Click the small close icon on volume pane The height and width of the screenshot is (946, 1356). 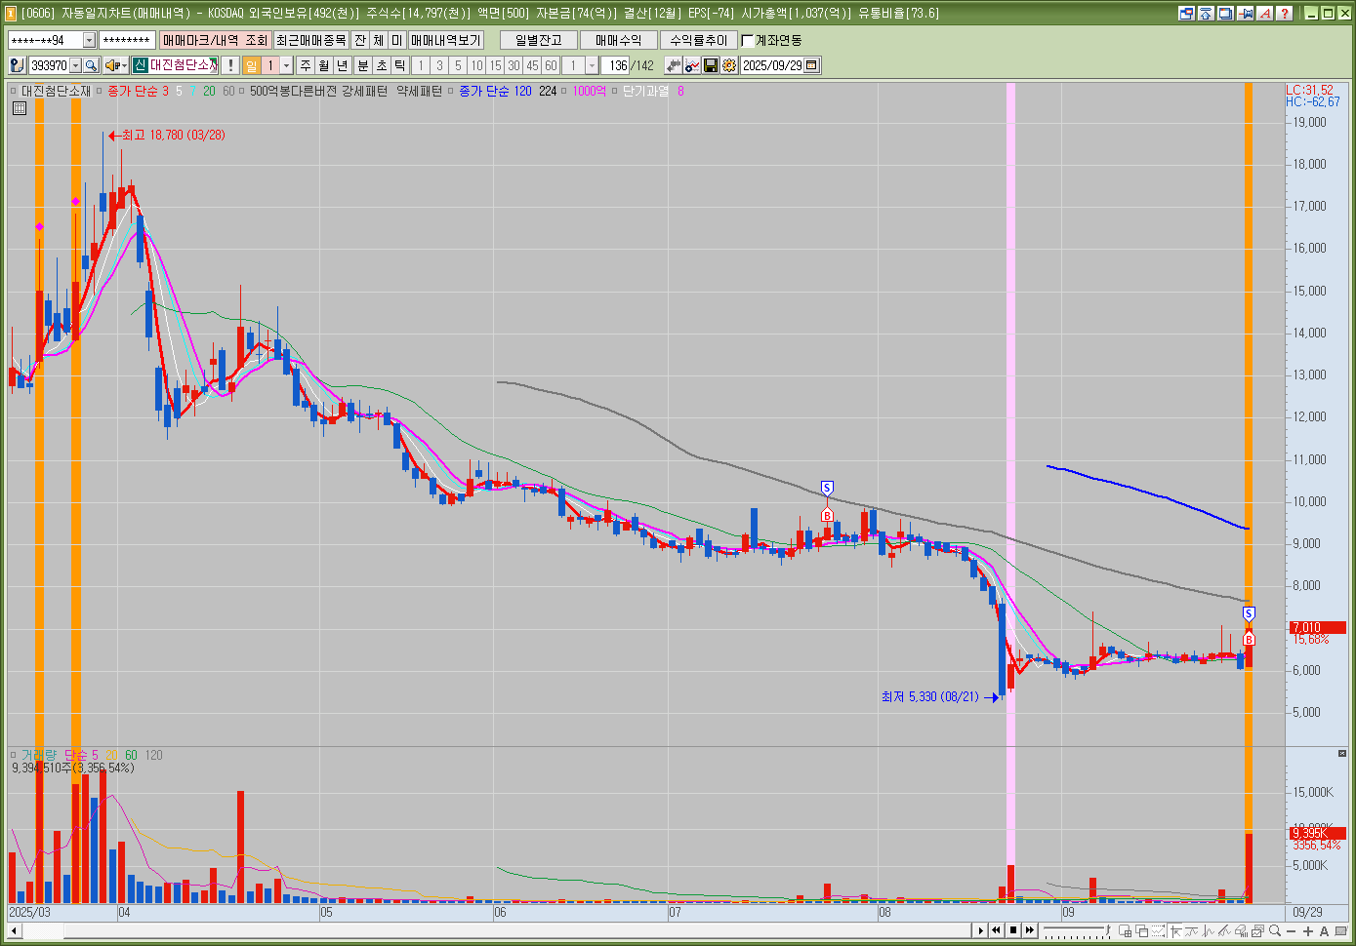[1341, 753]
